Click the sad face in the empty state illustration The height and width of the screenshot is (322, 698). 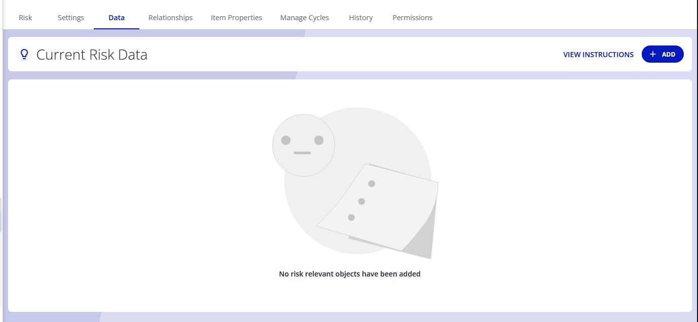pyautogui.click(x=303, y=145)
